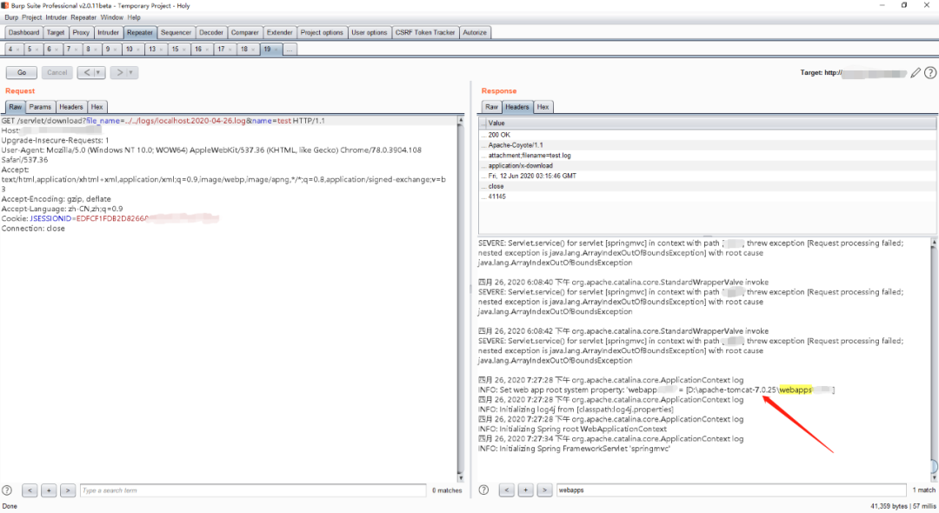Viewport: 939px width, 513px height.
Task: Focus the request search term field
Action: tap(253, 490)
